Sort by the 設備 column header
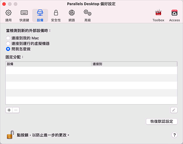 tap(48, 64)
